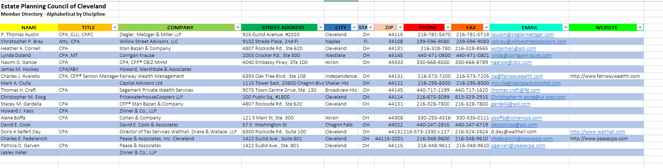This screenshot has width=663, height=168.
Task: Select the NAME header cell
Action: [29, 27]
